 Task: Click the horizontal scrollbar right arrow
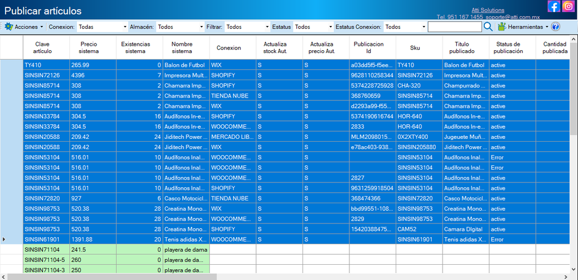[x=566, y=277]
